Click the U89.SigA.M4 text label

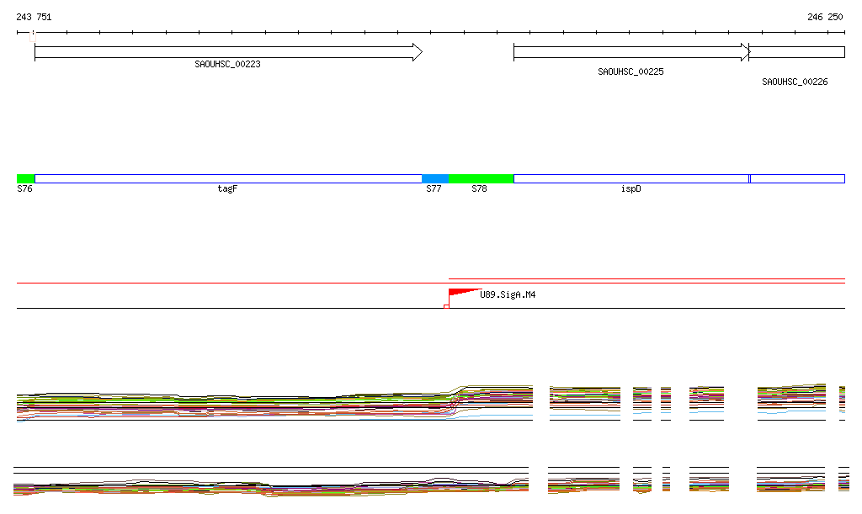508,295
